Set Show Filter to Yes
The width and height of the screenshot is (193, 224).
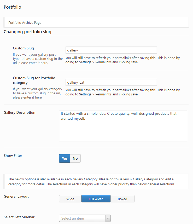pos(65,158)
